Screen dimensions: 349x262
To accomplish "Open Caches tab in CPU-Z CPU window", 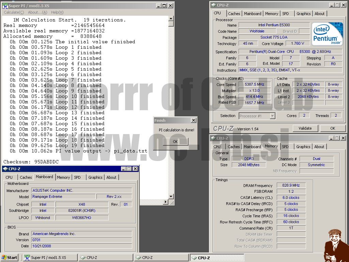I will (x=234, y=14).
